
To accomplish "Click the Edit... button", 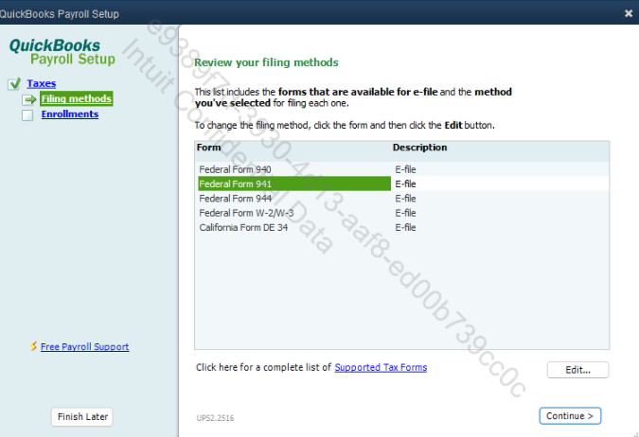I will 577,370.
